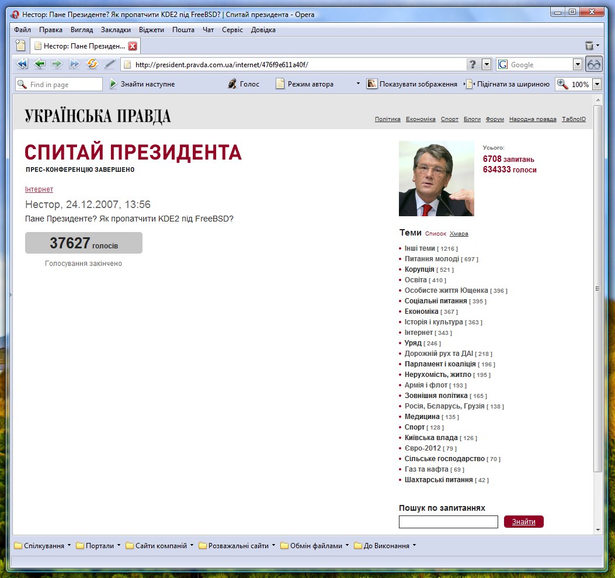Open the Євро-2012 topic
Viewport: 615px width, 578px height.
(x=422, y=448)
